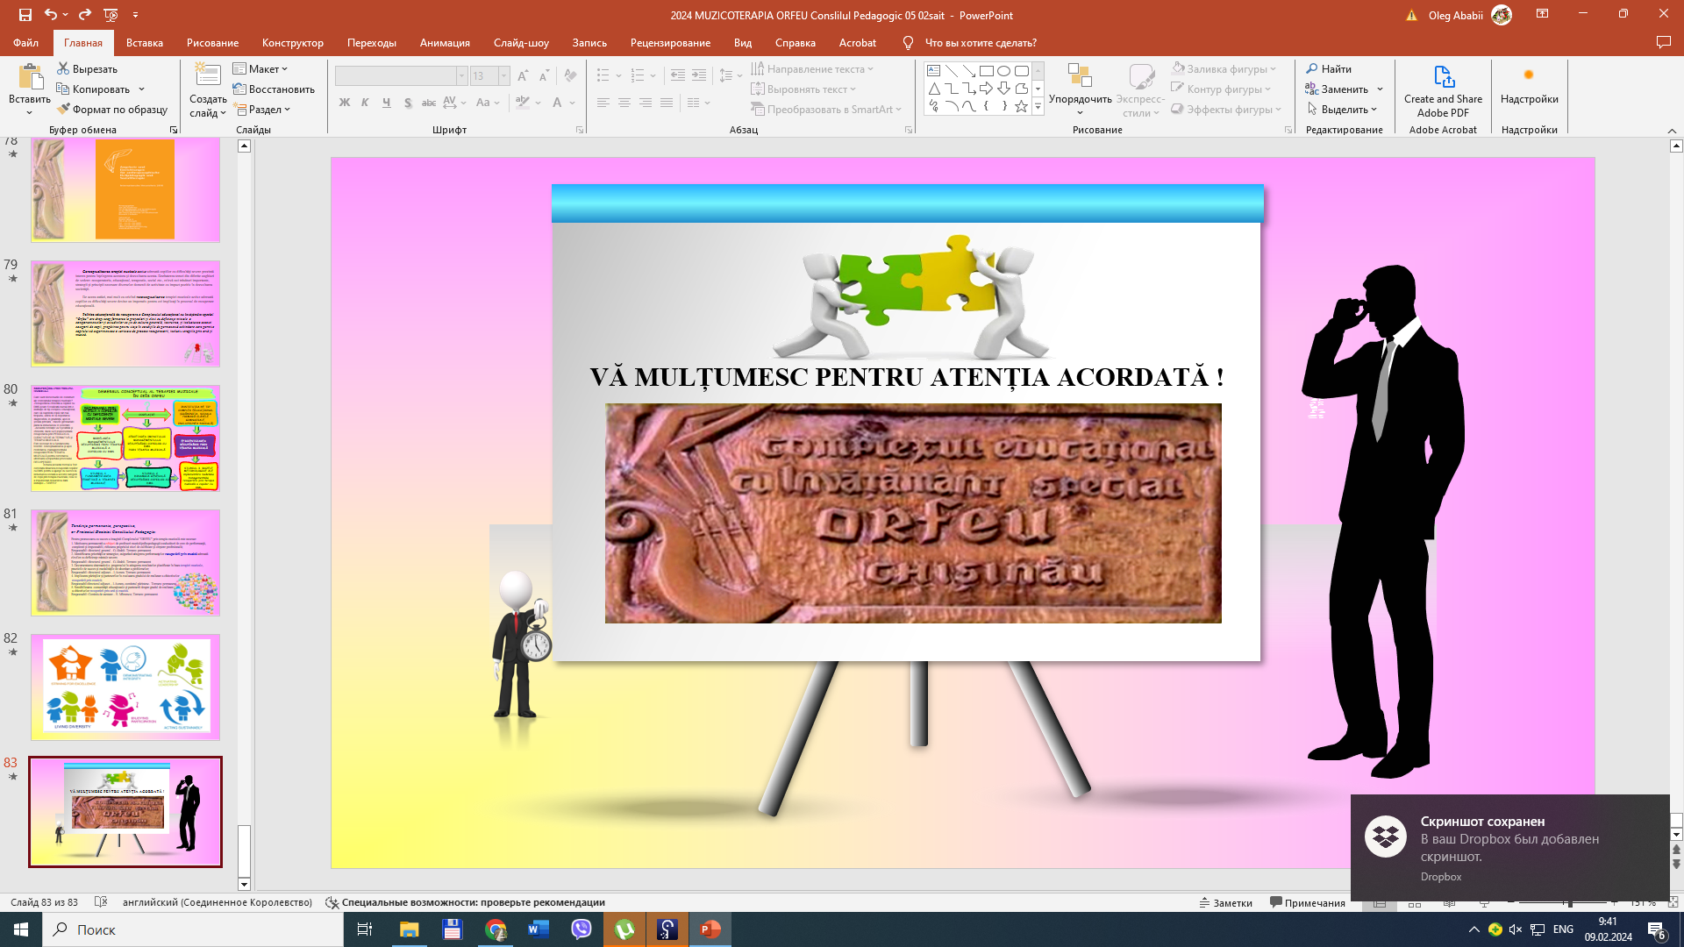The height and width of the screenshot is (947, 1684).
Task: Toggle bold (Ж) formatting
Action: coord(345,103)
